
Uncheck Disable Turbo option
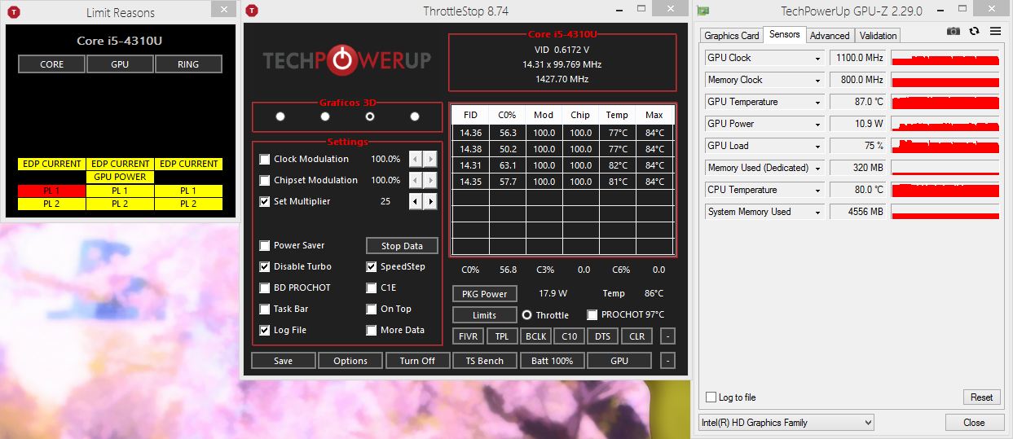point(264,266)
